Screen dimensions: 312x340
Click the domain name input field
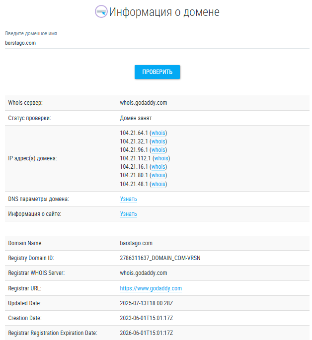click(x=157, y=43)
